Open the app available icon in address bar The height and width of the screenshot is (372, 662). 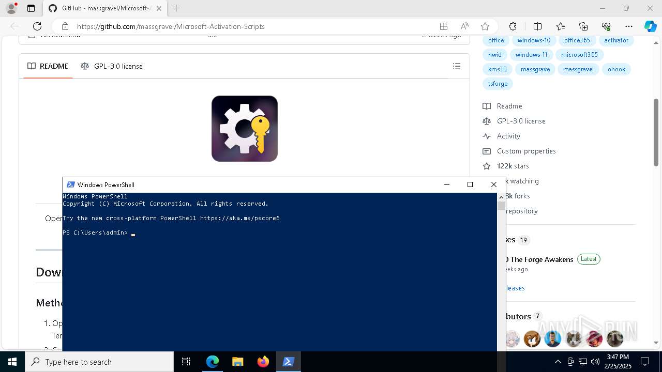443,26
